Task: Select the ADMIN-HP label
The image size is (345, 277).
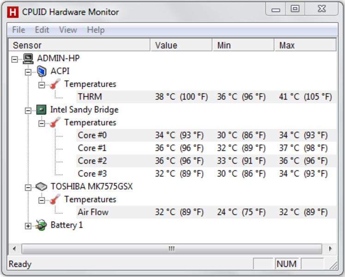Action: pos(58,58)
